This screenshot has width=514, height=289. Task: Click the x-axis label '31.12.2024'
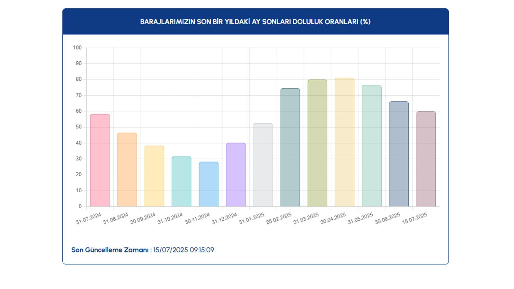(224, 218)
